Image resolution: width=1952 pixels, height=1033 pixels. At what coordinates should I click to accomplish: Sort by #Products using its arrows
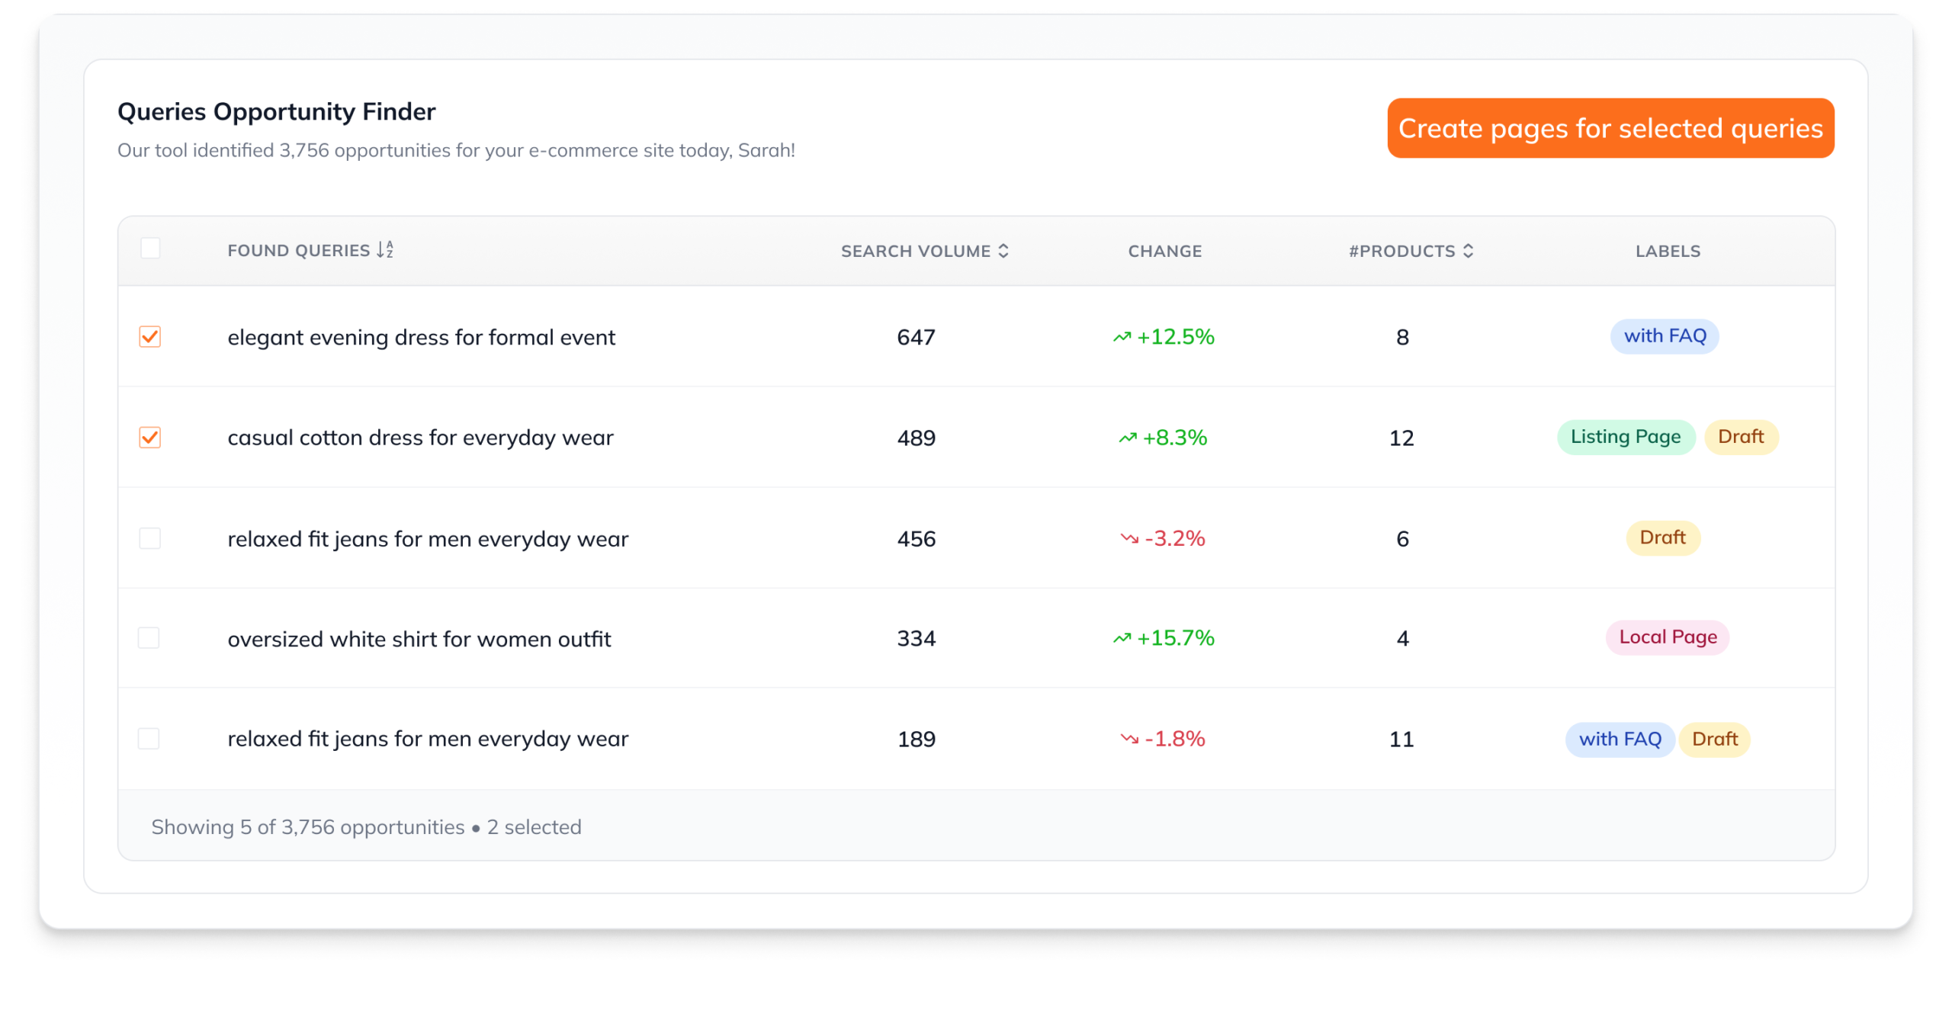tap(1468, 251)
